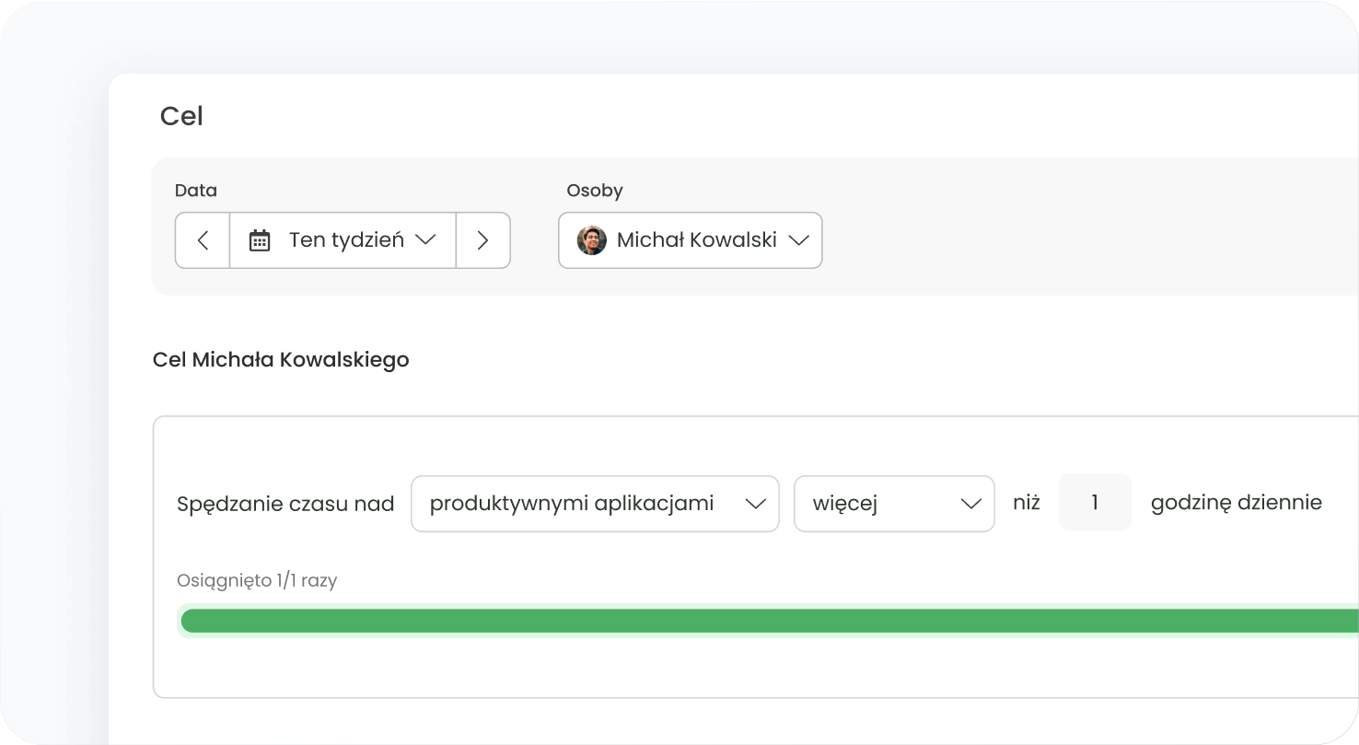Go to the previous week with left arrow
The height and width of the screenshot is (745, 1359).
(x=203, y=240)
